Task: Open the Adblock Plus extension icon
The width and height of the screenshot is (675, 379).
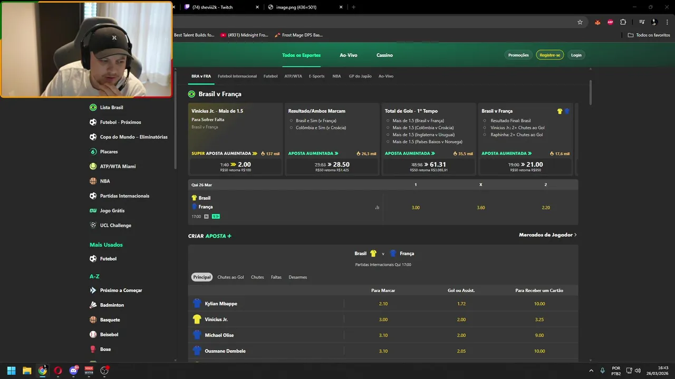Action: tap(610, 22)
